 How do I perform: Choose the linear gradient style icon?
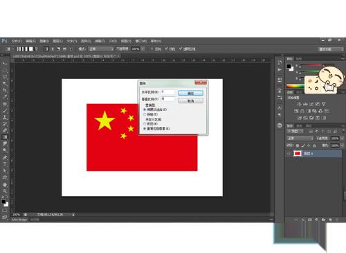pos(46,49)
